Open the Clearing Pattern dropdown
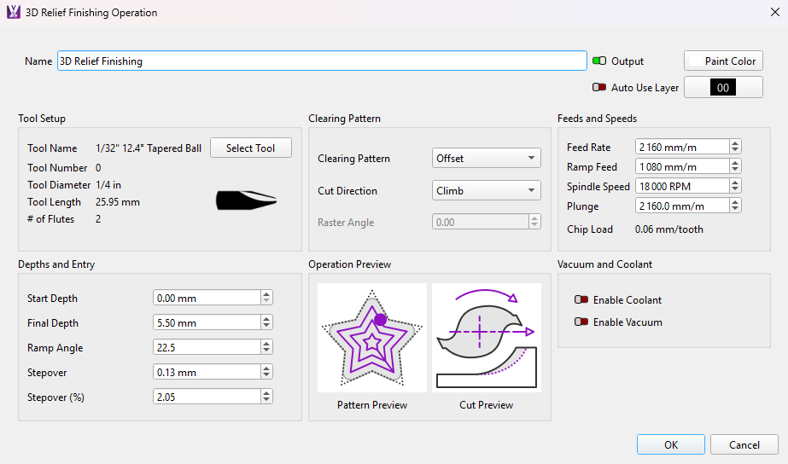The image size is (788, 464). click(486, 158)
